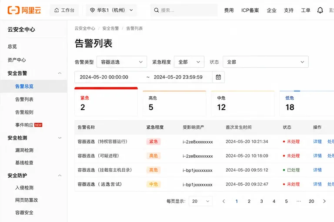Go to previous page arrow

[224, 201]
